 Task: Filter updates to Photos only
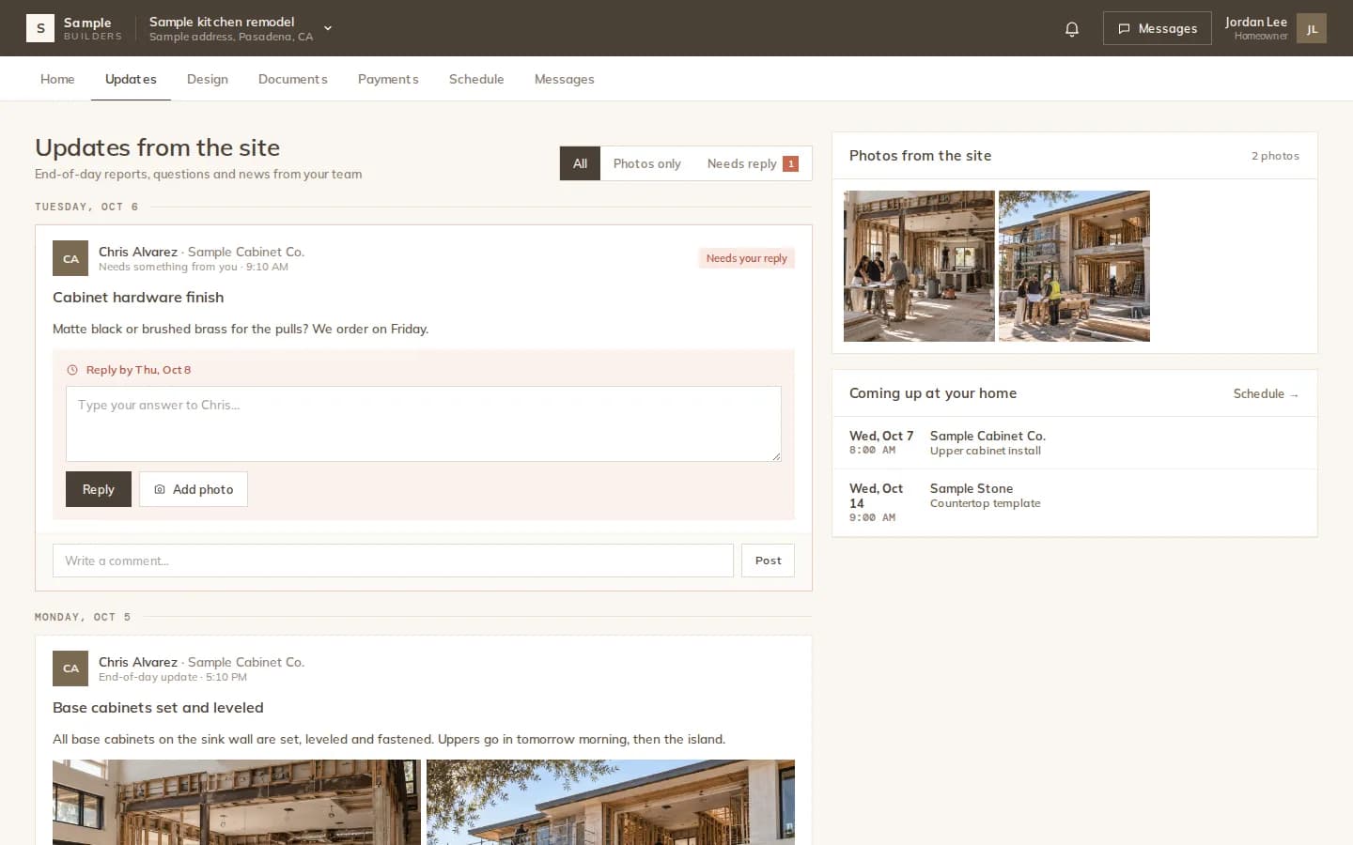coord(647,163)
